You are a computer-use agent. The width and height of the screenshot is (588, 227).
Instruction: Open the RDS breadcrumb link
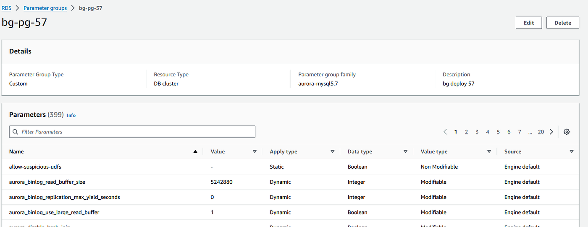pyautogui.click(x=6, y=8)
